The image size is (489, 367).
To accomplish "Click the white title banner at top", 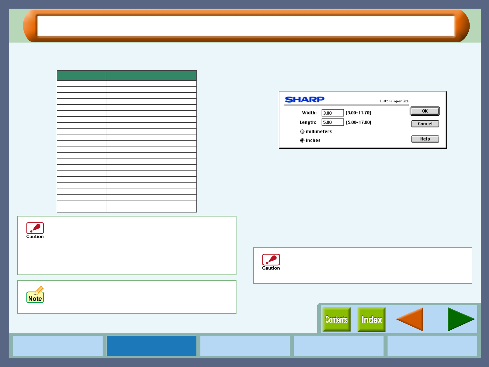I will pyautogui.click(x=246, y=26).
